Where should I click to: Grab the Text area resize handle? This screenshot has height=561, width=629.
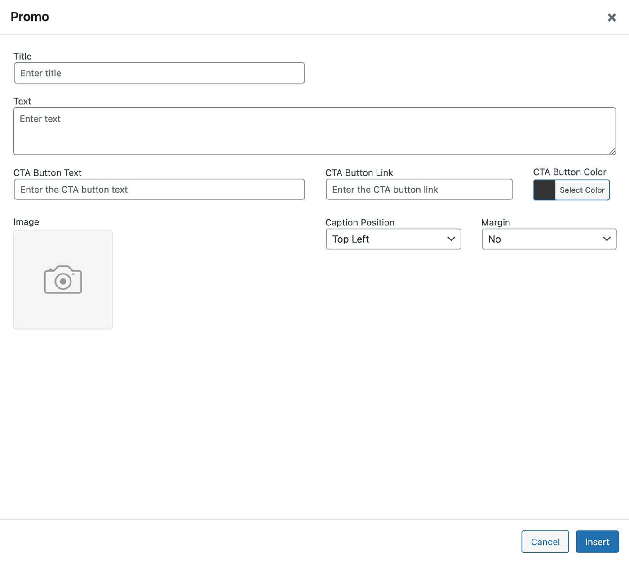(612, 151)
